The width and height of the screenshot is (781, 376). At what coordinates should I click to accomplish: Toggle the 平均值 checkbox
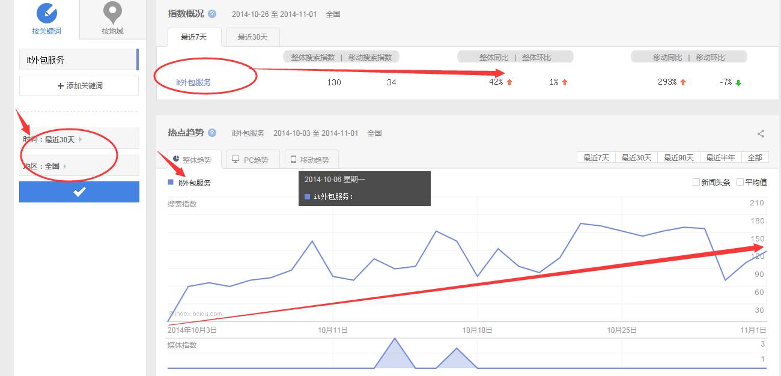(740, 182)
